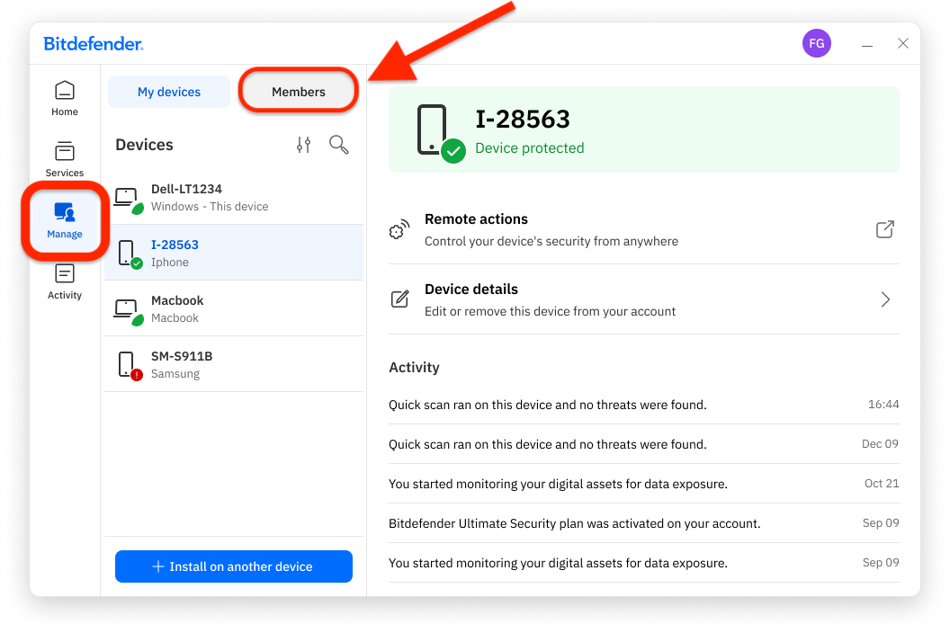Click data exposure monitoring entry from Oct 21

(643, 484)
